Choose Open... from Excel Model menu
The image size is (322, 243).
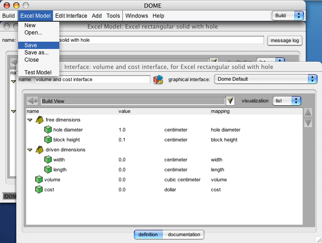pos(38,33)
